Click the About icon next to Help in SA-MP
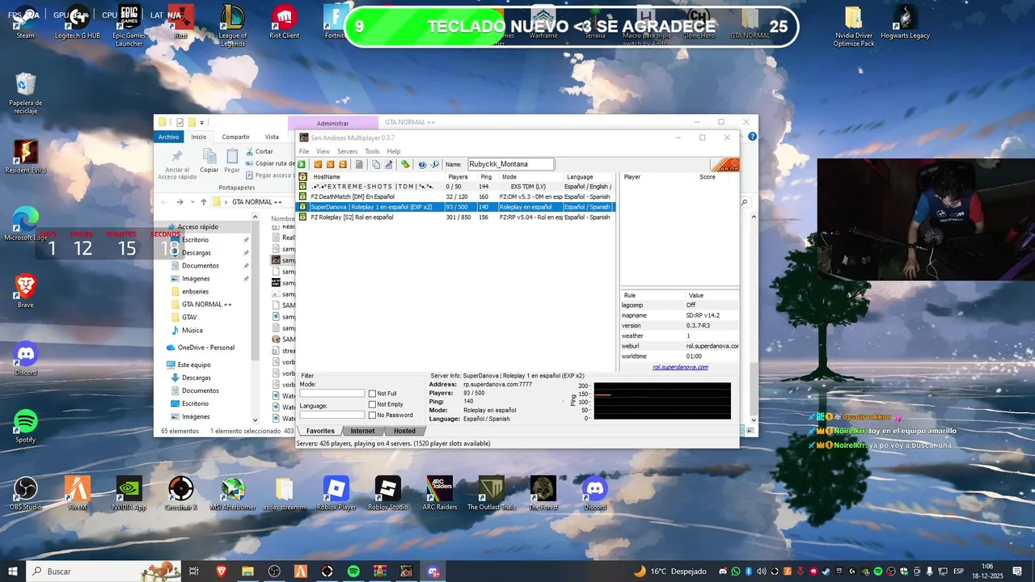Screen dimensions: 1035x582 tap(434, 164)
